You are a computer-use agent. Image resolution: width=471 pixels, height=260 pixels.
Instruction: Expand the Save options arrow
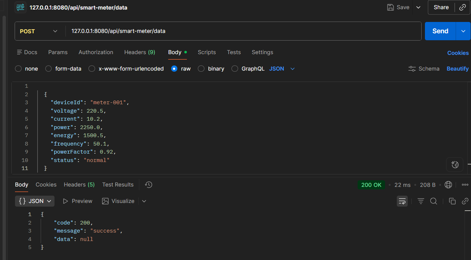click(418, 7)
